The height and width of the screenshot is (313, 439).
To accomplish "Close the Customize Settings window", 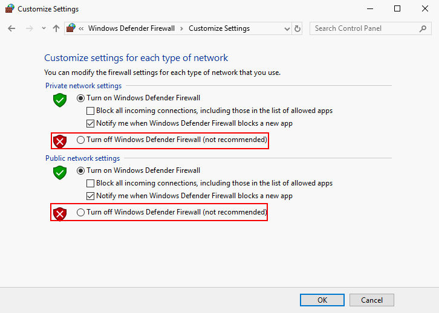I will coord(424,8).
